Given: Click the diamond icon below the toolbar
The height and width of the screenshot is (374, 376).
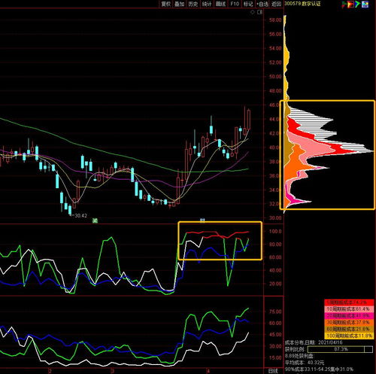Looking at the screenshot, I should (x=252, y=12).
